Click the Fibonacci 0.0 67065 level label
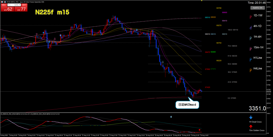 point(232,98)
